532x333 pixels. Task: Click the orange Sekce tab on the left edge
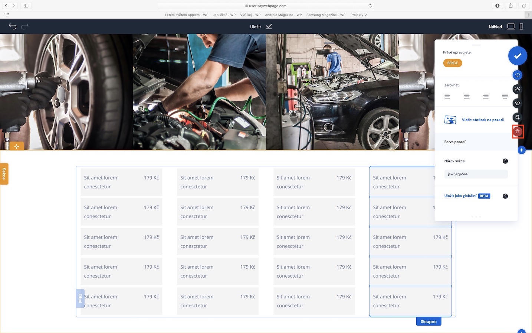pyautogui.click(x=4, y=174)
